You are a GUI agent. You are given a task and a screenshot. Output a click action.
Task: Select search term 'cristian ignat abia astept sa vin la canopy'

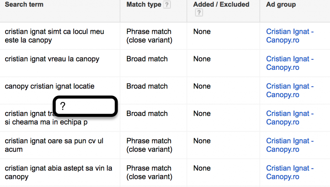click(58, 173)
